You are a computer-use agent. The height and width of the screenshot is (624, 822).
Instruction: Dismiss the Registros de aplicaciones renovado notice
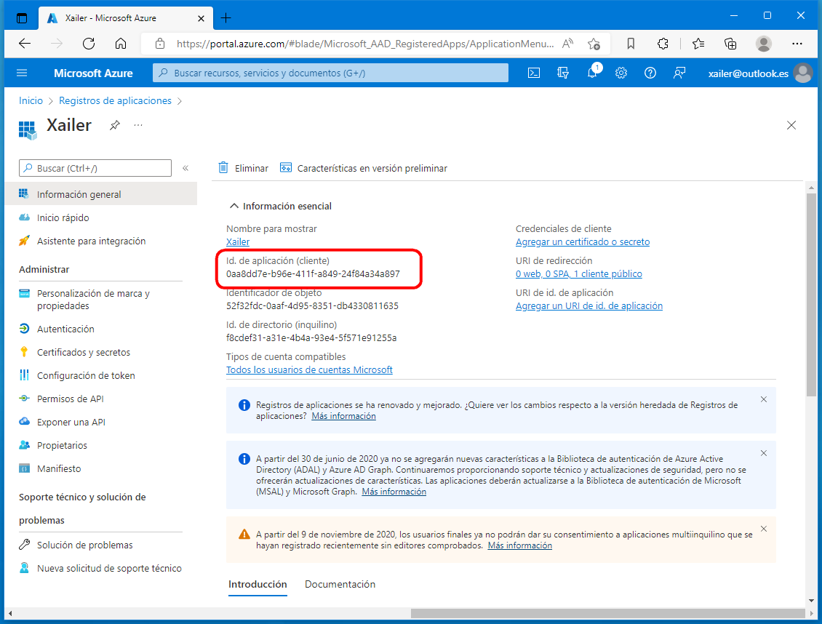pos(764,399)
